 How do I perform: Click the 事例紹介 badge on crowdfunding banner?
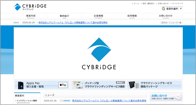point(120,82)
